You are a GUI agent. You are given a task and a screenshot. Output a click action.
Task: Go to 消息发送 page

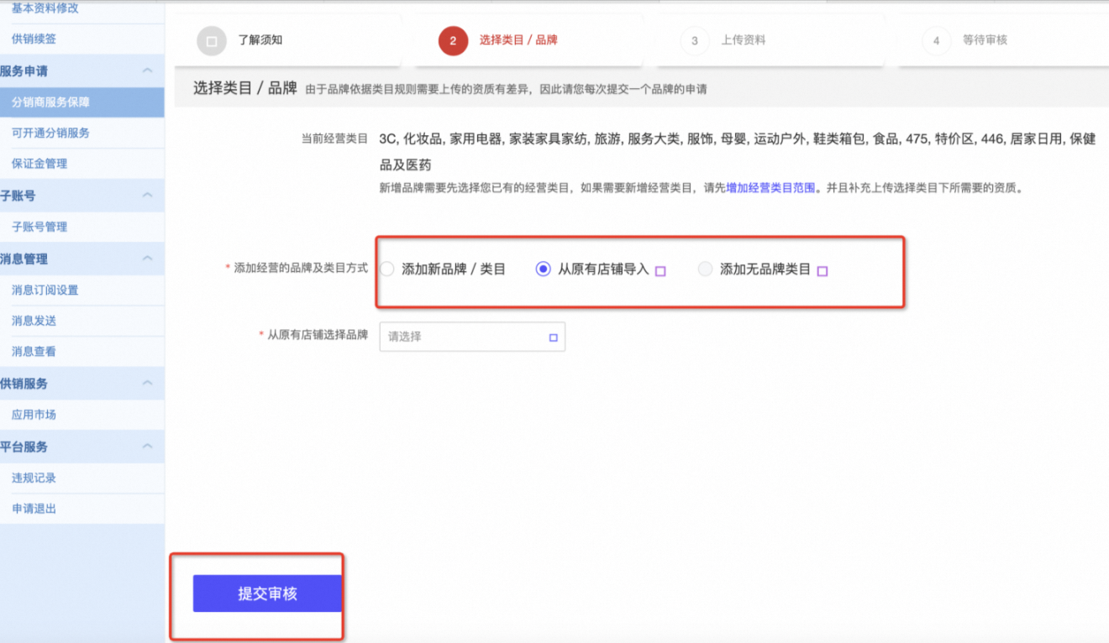pos(34,321)
